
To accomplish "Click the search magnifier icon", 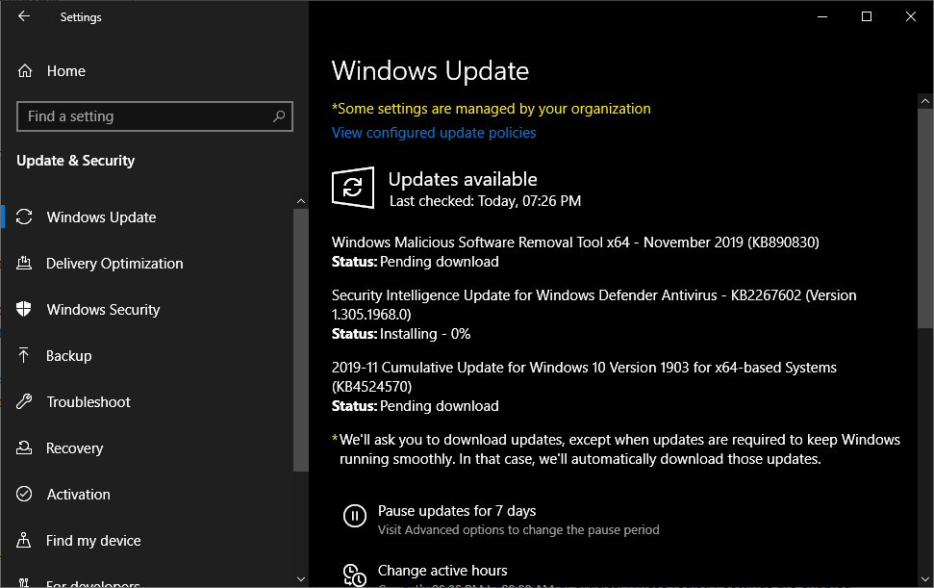I will coord(279,116).
